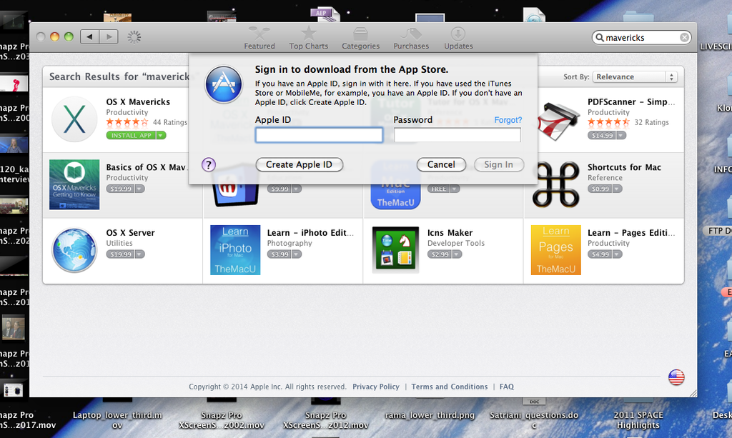Open the Privacy Policy link
This screenshot has height=438, width=732.
pos(376,386)
